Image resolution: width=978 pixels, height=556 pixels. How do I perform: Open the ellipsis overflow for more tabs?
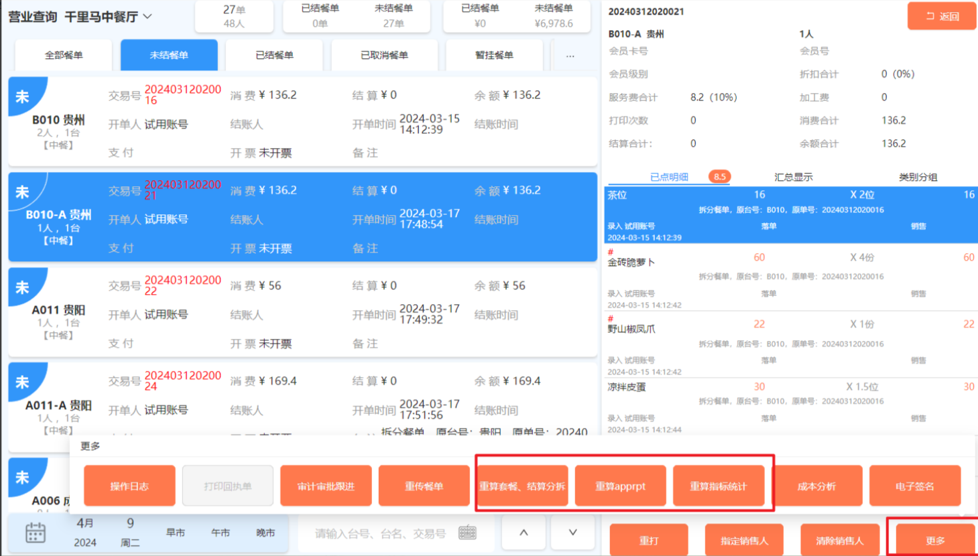point(570,56)
